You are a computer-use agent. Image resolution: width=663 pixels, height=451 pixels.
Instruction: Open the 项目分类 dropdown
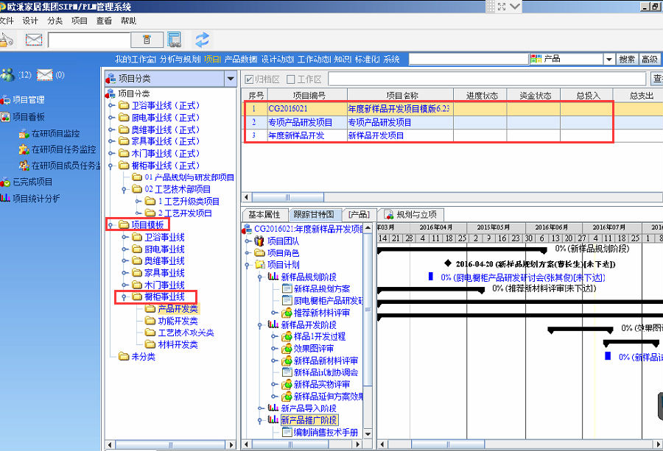(x=230, y=79)
